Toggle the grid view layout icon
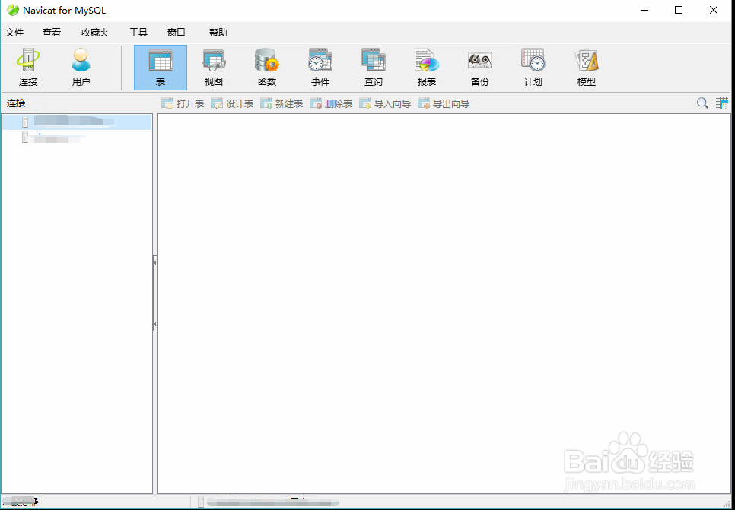This screenshot has height=510, width=735. pyautogui.click(x=722, y=103)
